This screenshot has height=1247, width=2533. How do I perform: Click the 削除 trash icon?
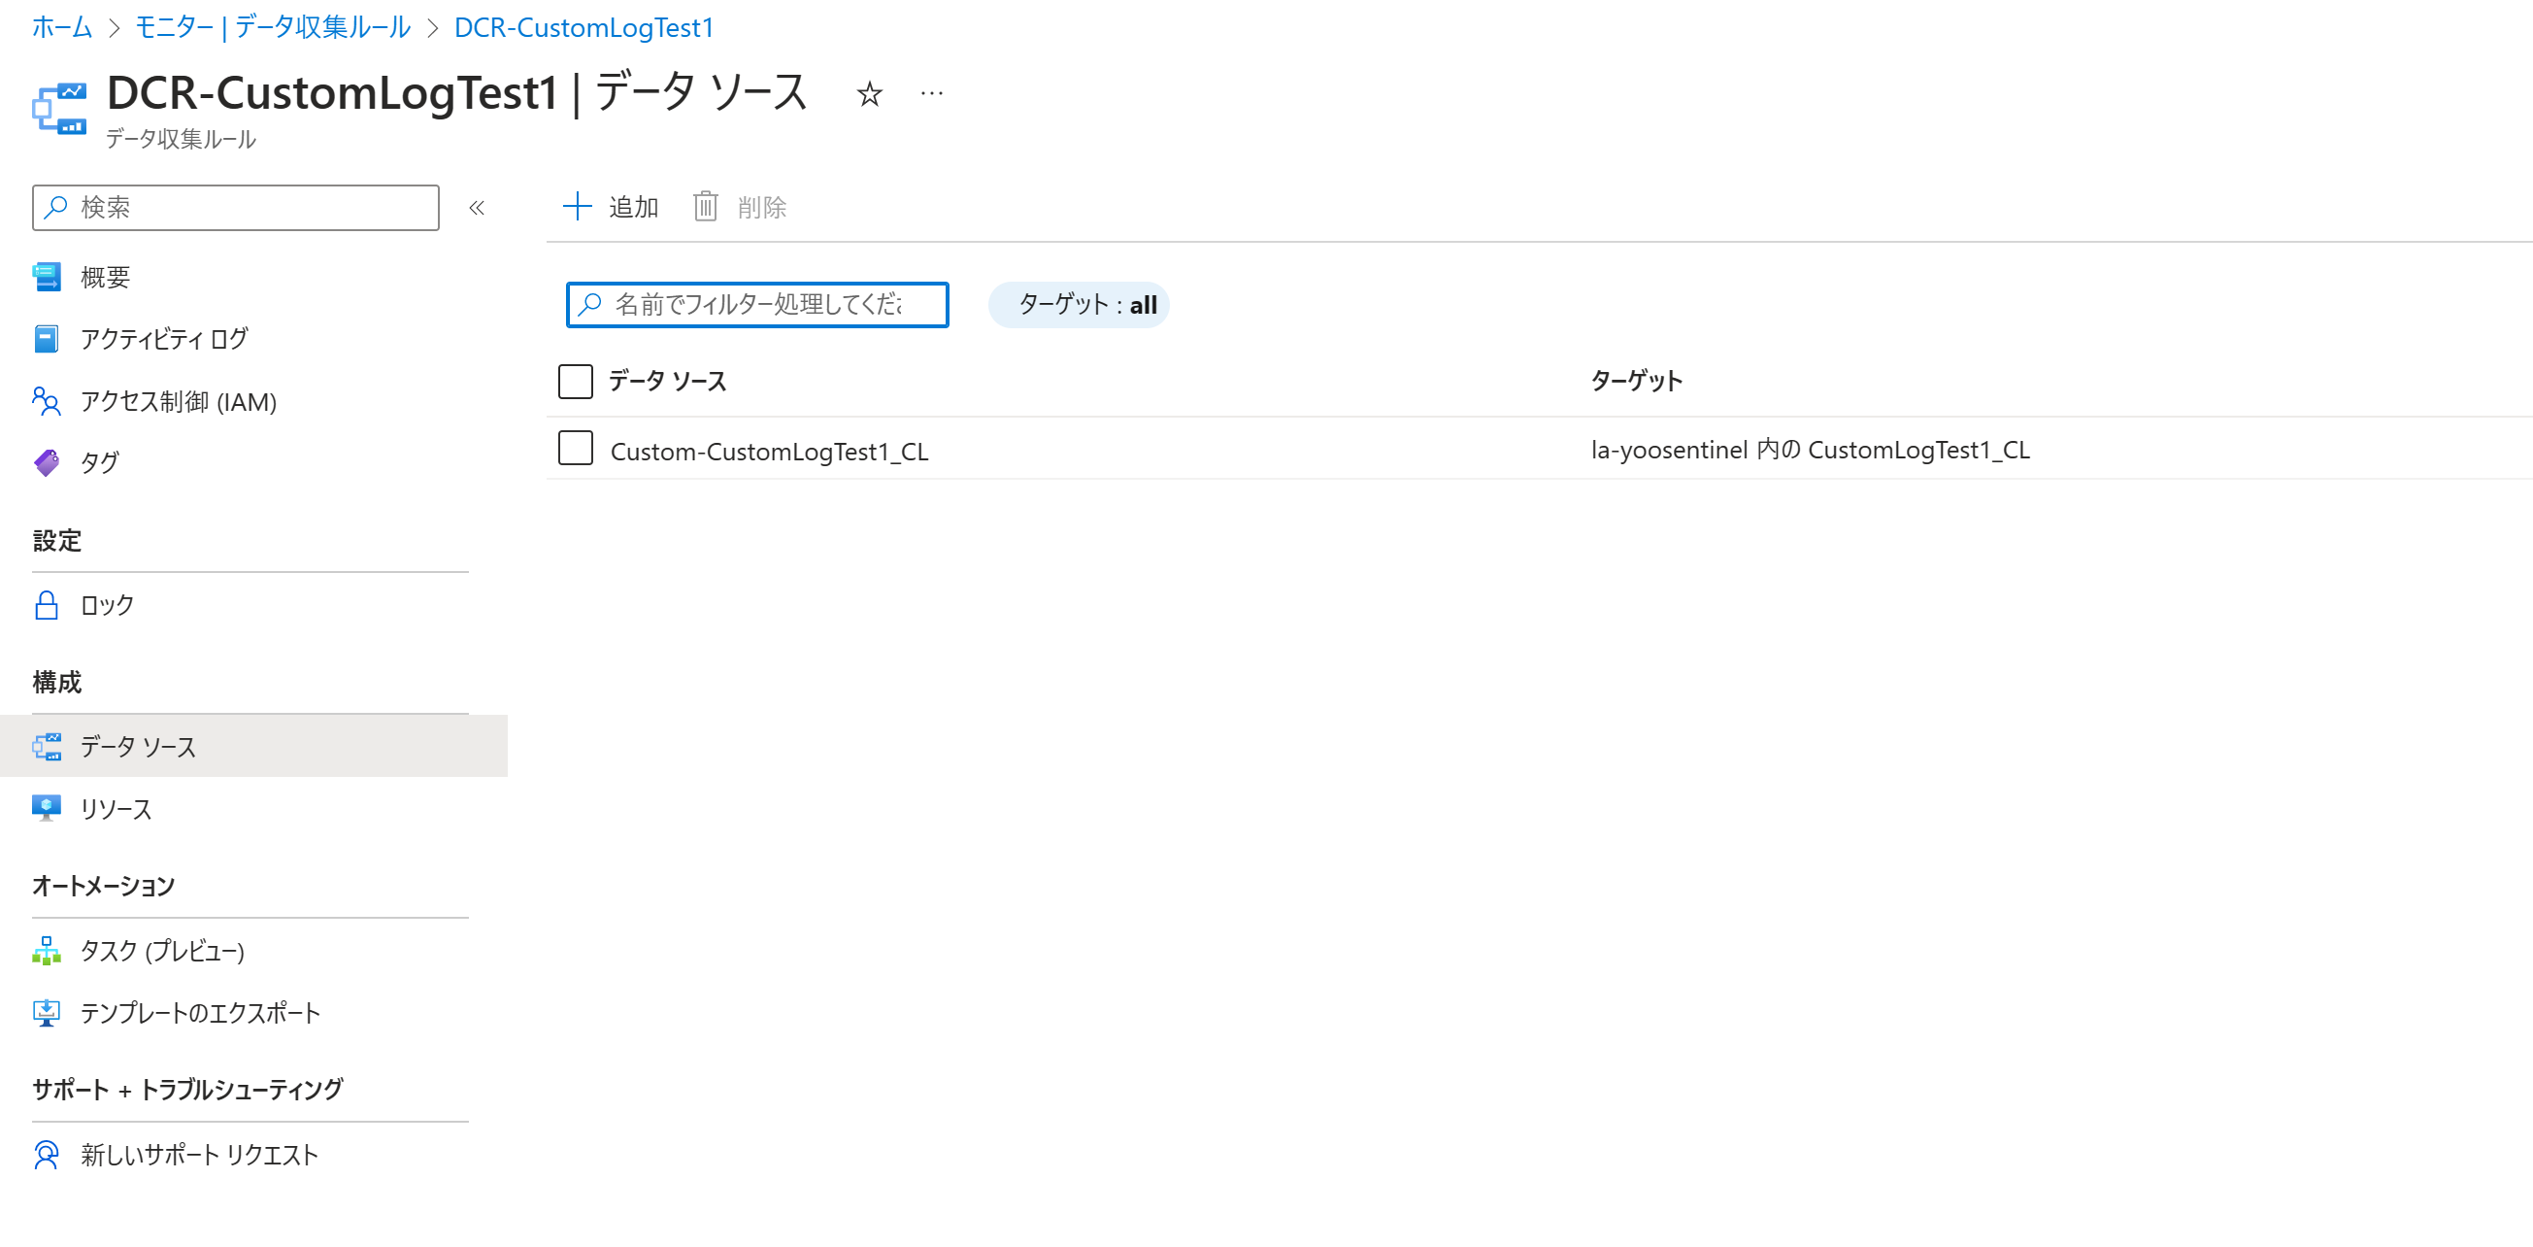point(705,207)
